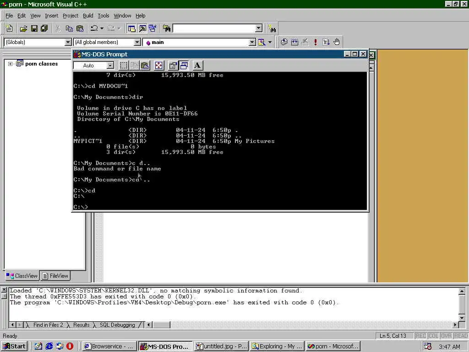
Task: Select porn classes in ClassView tree
Action: click(x=41, y=64)
